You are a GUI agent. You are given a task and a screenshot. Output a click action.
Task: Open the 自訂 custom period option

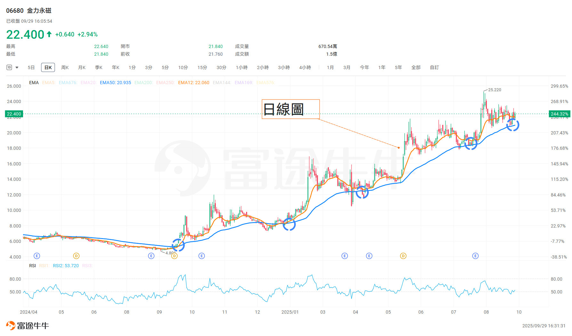pos(434,68)
